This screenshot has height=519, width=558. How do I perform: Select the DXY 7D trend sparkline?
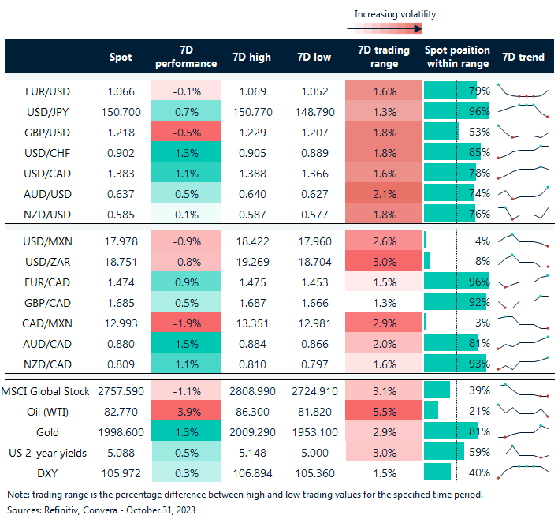tap(523, 472)
